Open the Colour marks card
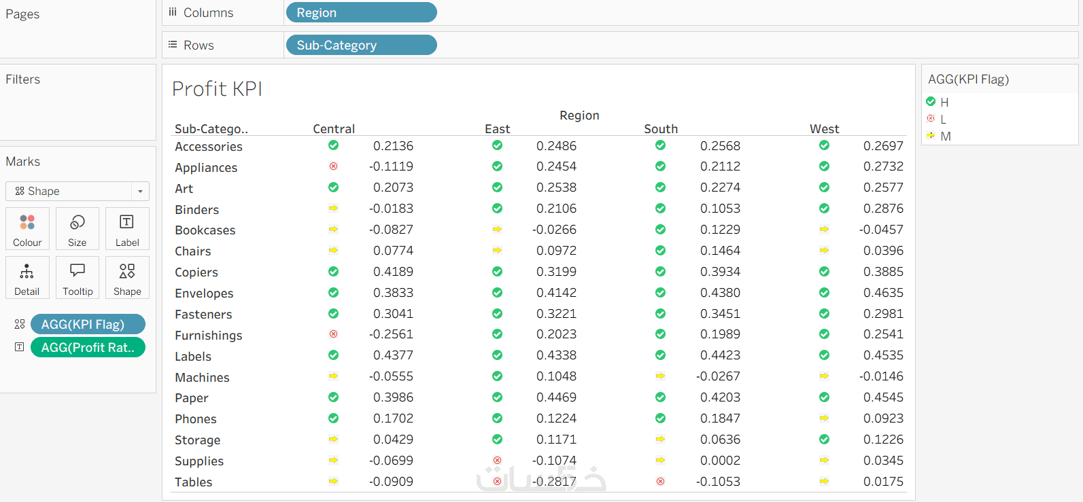Viewport: 1083px width, 502px height. click(x=27, y=229)
